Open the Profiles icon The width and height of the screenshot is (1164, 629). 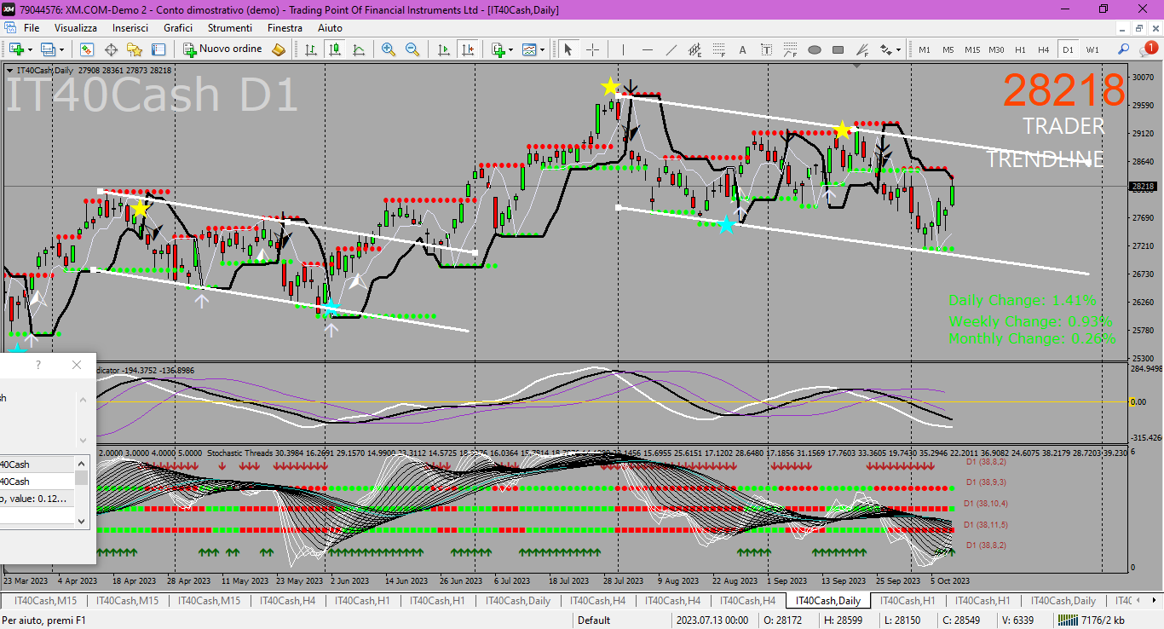point(48,49)
